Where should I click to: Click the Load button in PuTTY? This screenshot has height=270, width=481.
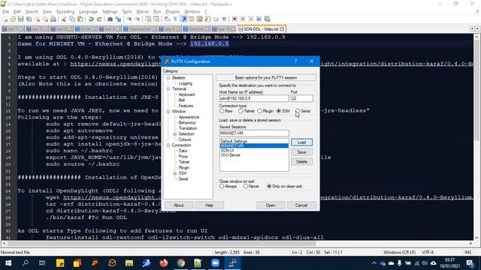pos(301,142)
